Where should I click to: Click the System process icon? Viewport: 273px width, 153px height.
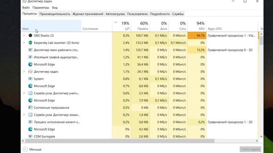(30, 79)
